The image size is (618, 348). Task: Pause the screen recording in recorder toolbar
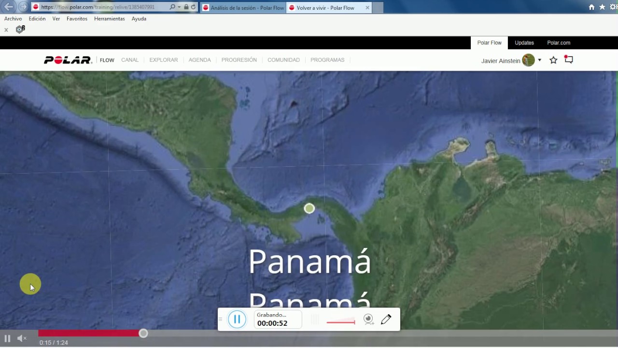[237, 319]
